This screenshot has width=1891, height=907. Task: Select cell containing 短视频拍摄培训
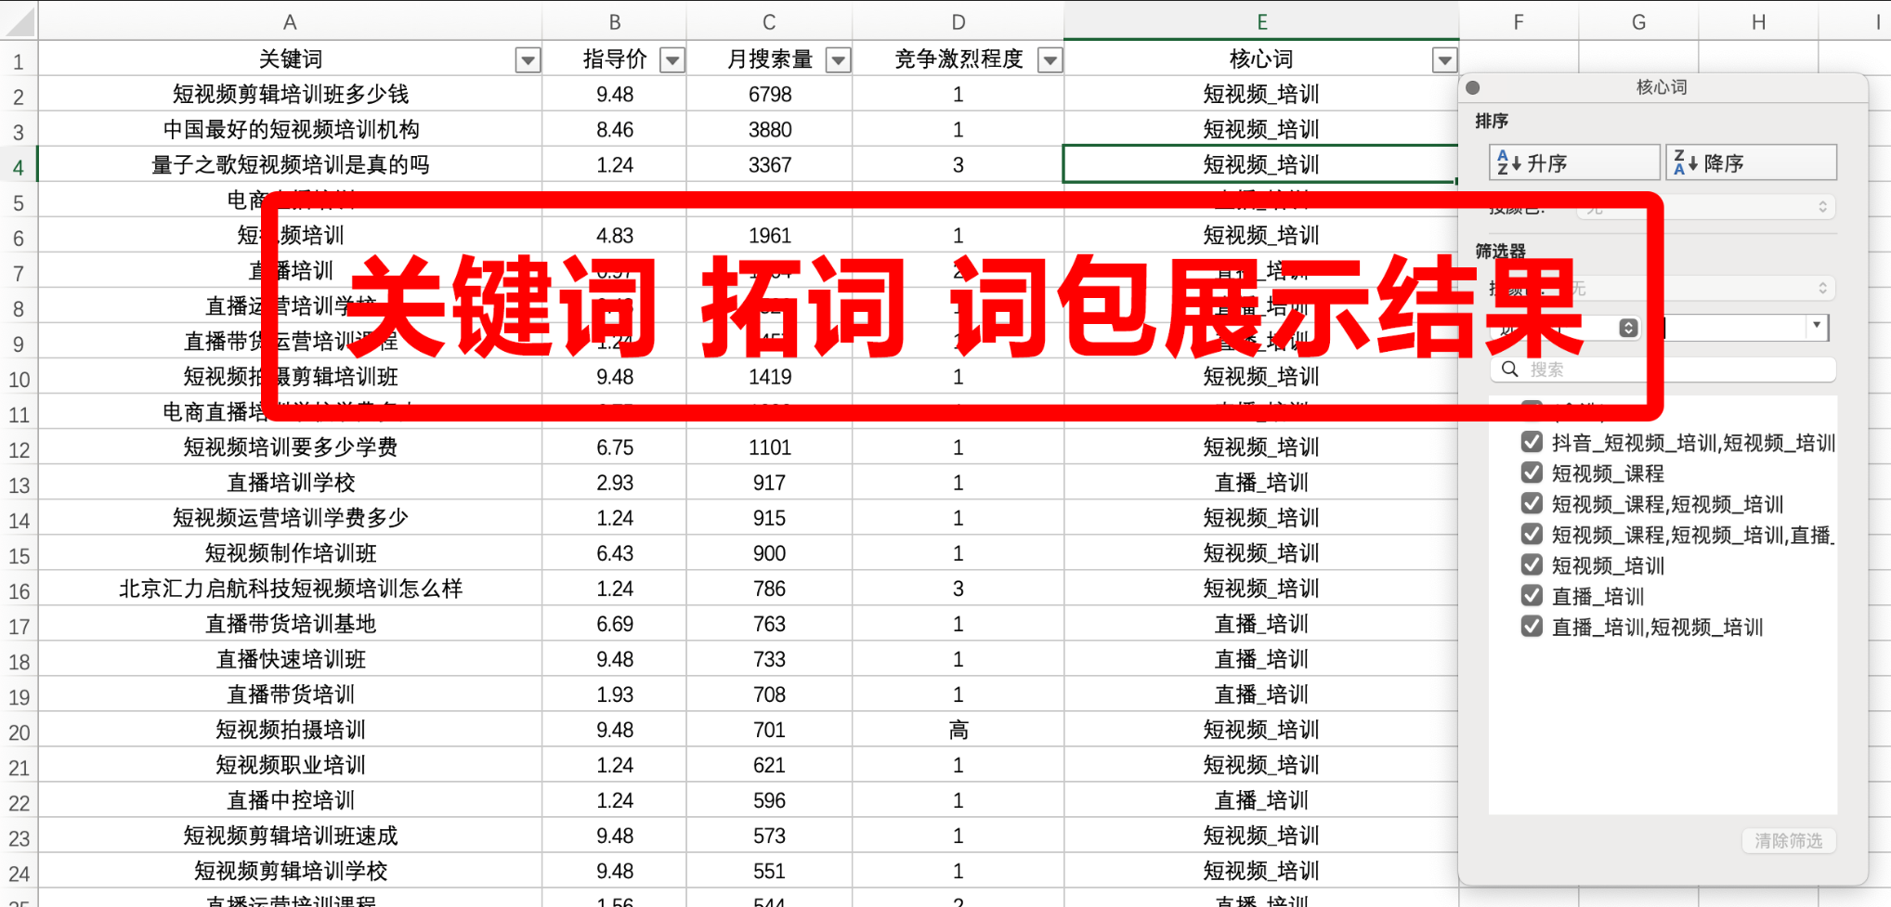(x=290, y=730)
